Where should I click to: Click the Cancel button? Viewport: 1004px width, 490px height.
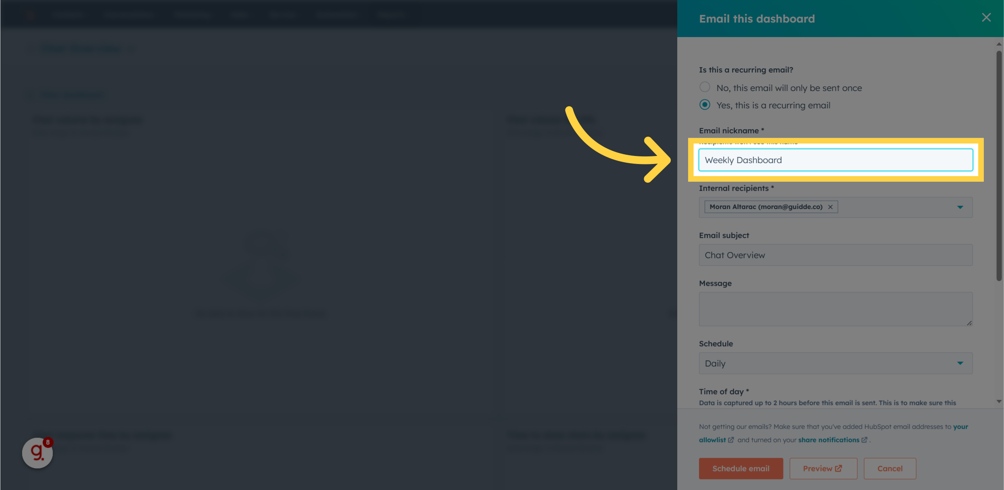point(890,468)
